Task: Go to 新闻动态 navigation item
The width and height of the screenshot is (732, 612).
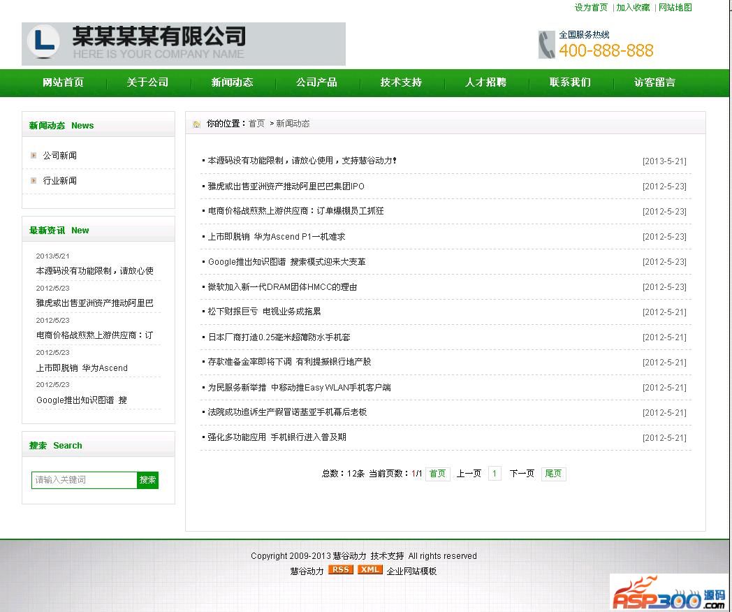Action: coord(232,82)
